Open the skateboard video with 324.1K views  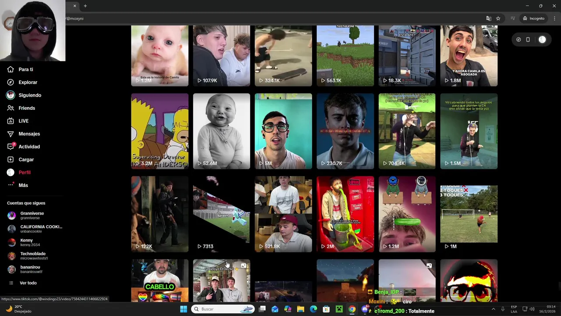(283, 56)
